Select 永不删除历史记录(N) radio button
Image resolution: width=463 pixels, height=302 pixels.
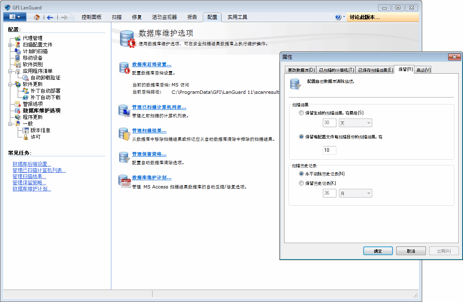click(301, 174)
